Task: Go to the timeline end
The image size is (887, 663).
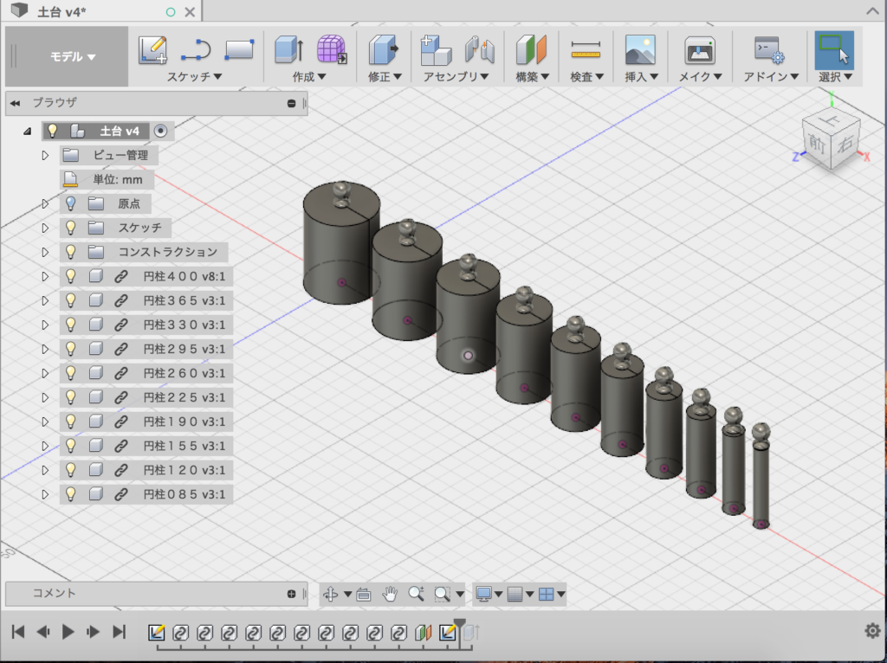Action: click(119, 632)
